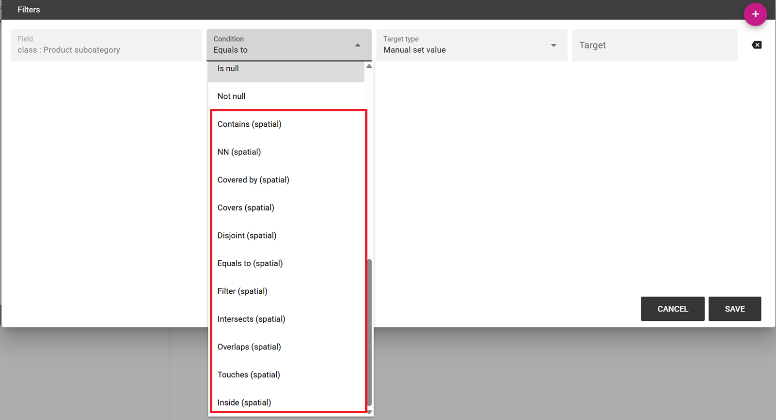Remove the filter row with backspace icon
The image size is (776, 420).
tap(757, 45)
